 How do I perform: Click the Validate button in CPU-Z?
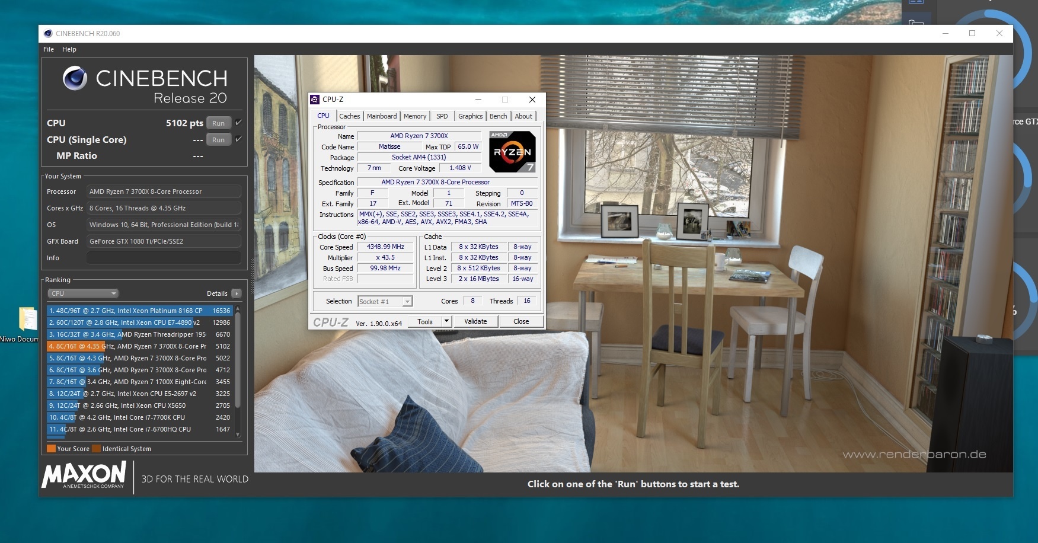coord(475,321)
